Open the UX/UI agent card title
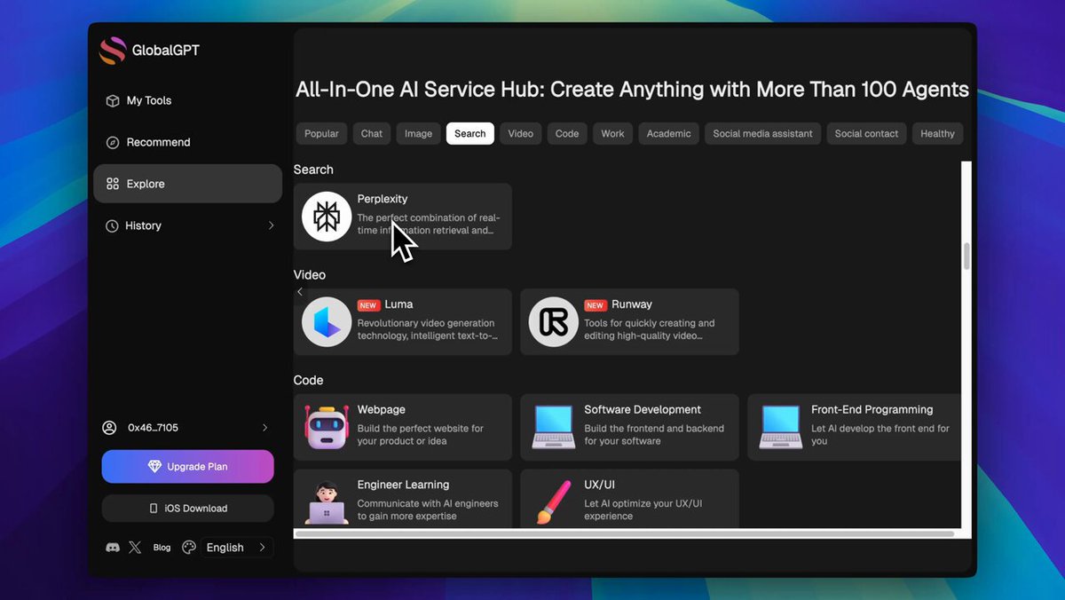This screenshot has width=1065, height=600. pos(599,486)
